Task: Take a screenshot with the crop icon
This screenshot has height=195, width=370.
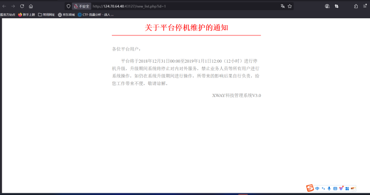Action: point(337,6)
